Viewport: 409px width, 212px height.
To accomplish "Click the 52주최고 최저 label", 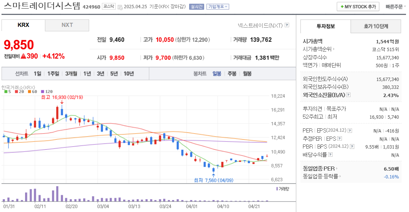I will (320, 117).
